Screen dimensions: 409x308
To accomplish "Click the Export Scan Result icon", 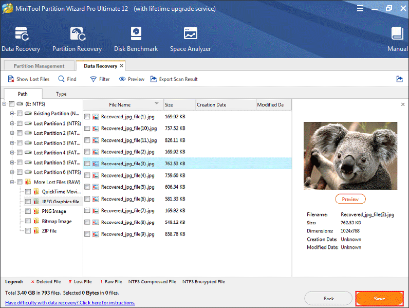I will point(154,79).
